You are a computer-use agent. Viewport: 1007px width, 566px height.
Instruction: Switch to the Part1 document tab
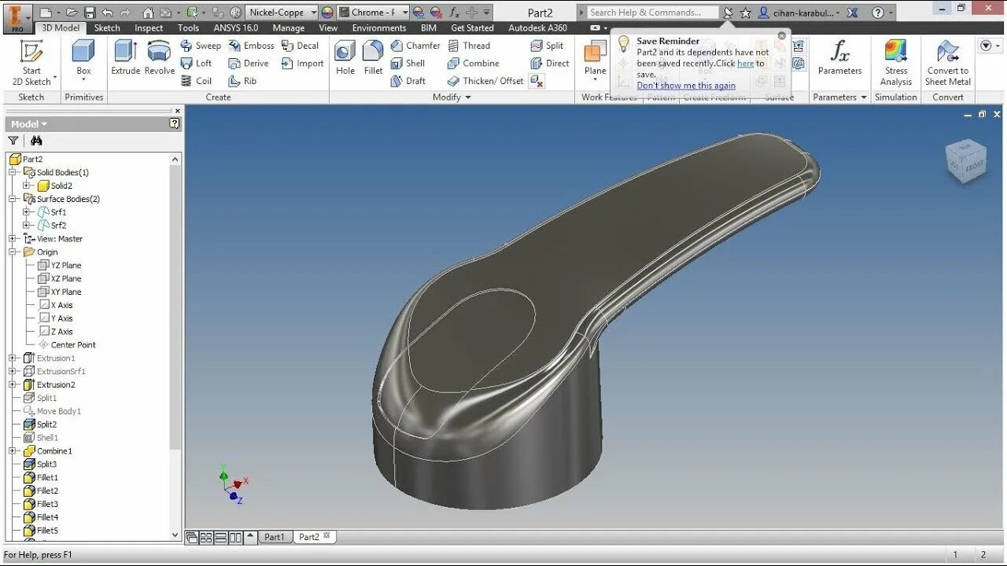click(x=275, y=537)
